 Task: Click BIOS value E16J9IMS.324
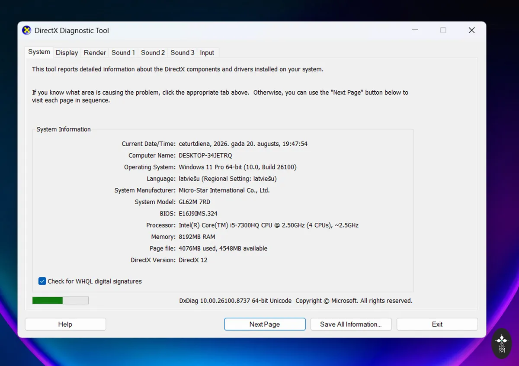coord(198,214)
